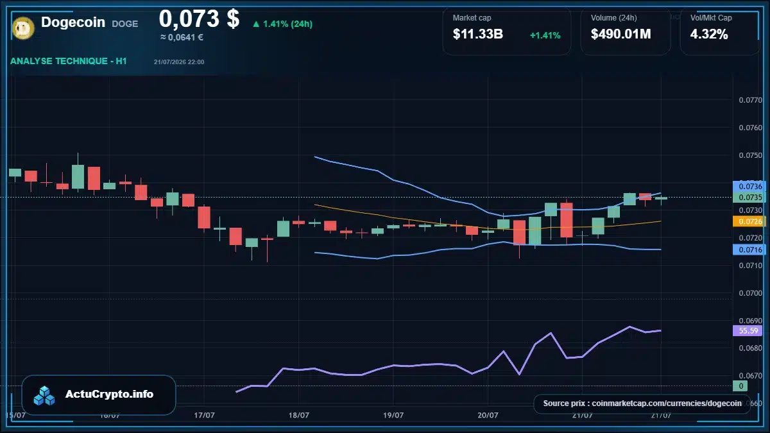This screenshot has height=433, width=770.
Task: Click the green 24h up-arrow indicator
Action: coord(256,24)
